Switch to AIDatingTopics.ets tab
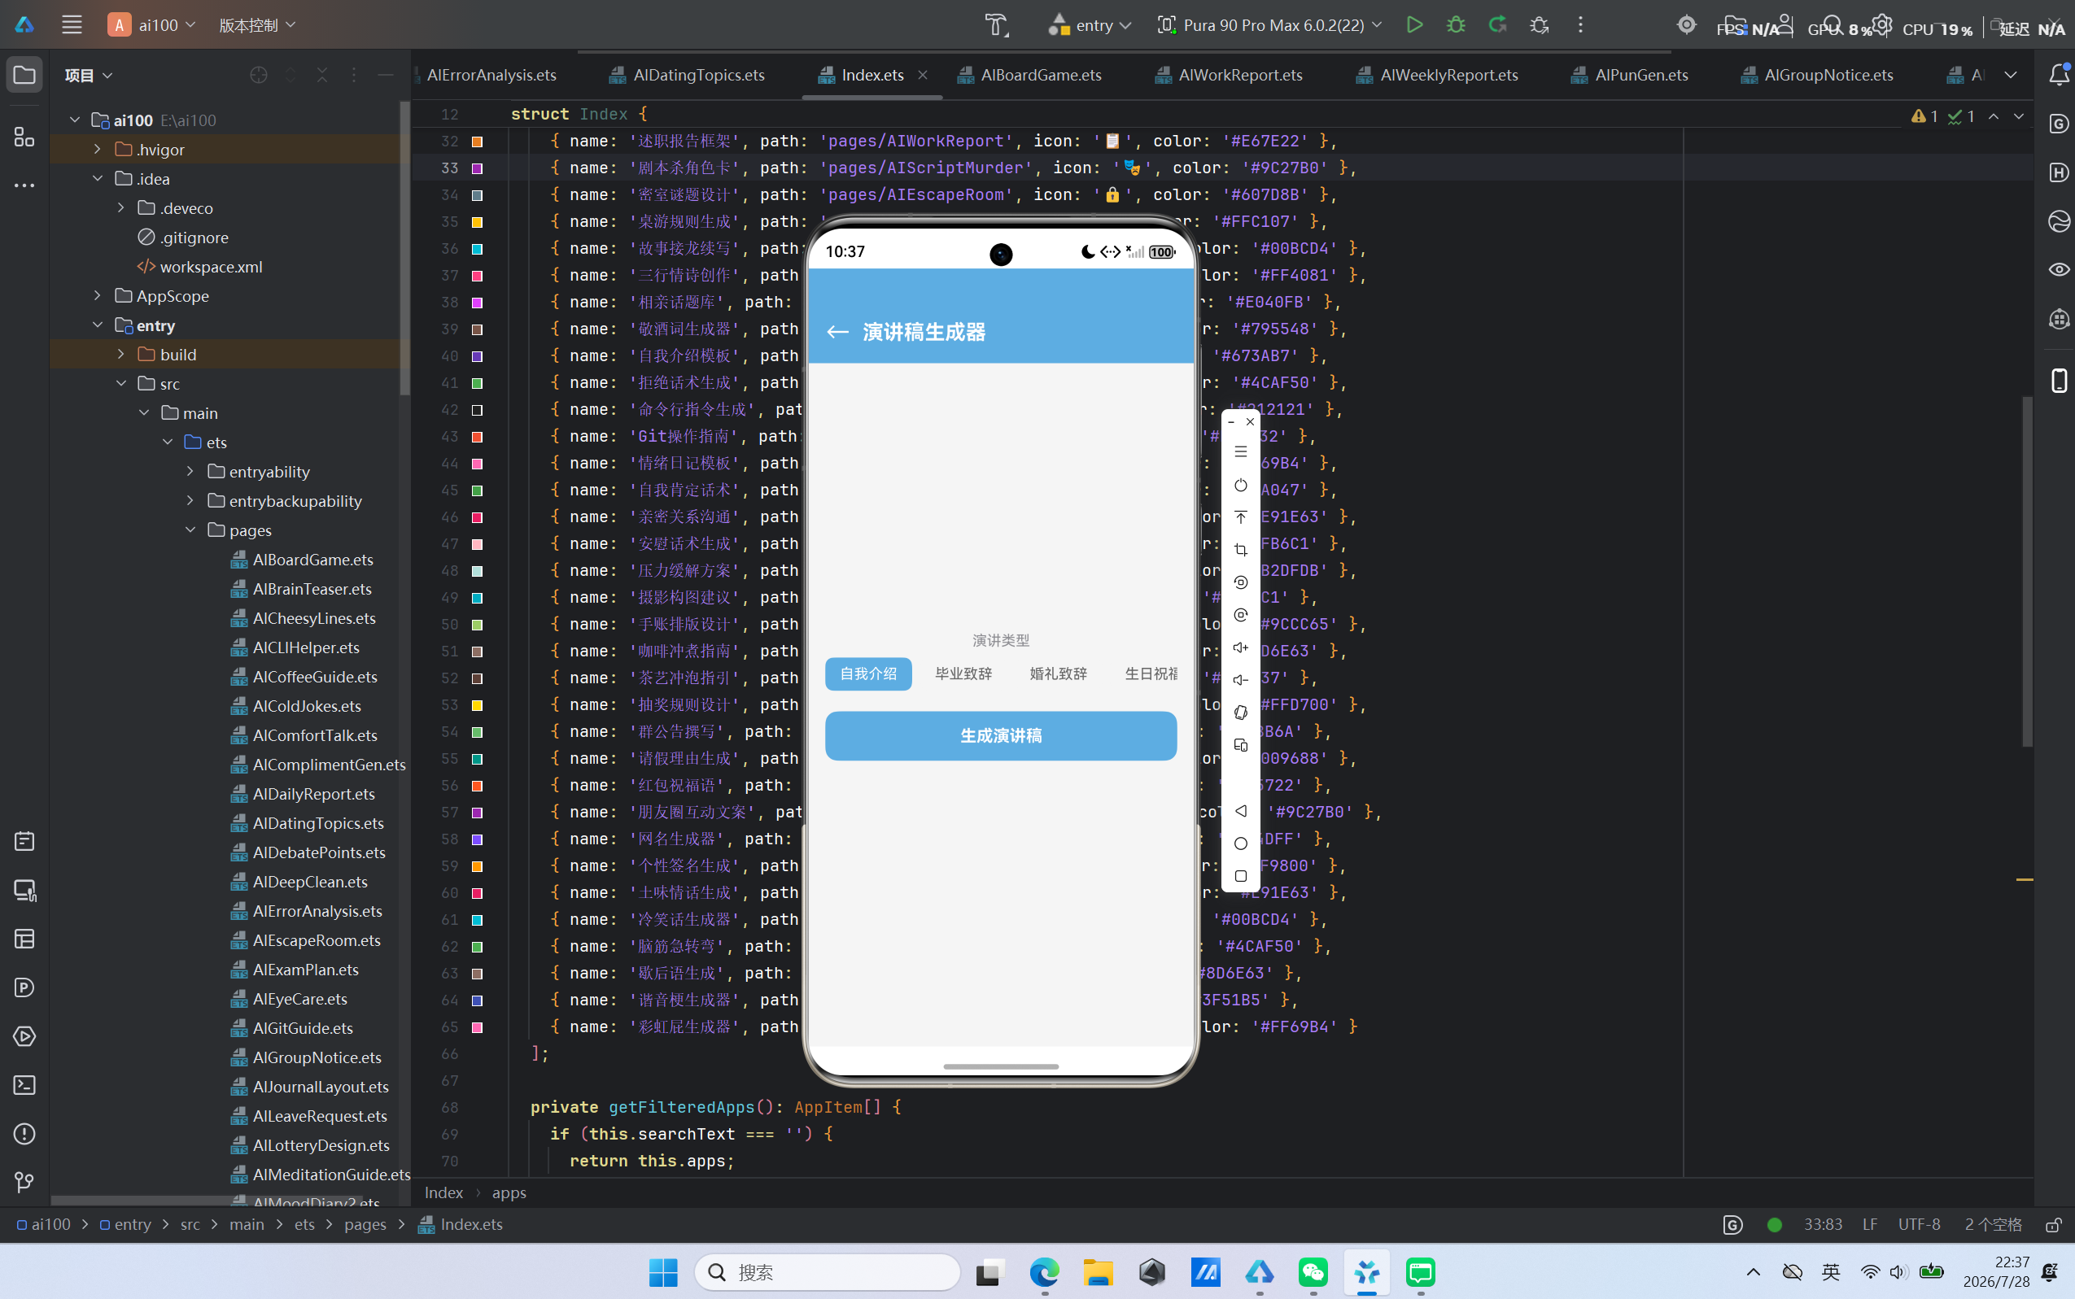This screenshot has height=1299, width=2075. coord(688,75)
